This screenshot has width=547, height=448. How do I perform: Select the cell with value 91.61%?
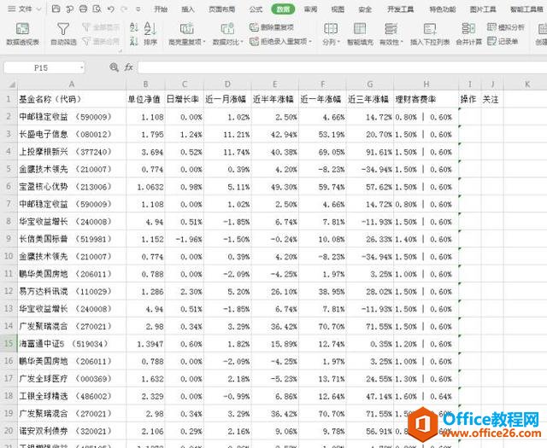(370, 152)
